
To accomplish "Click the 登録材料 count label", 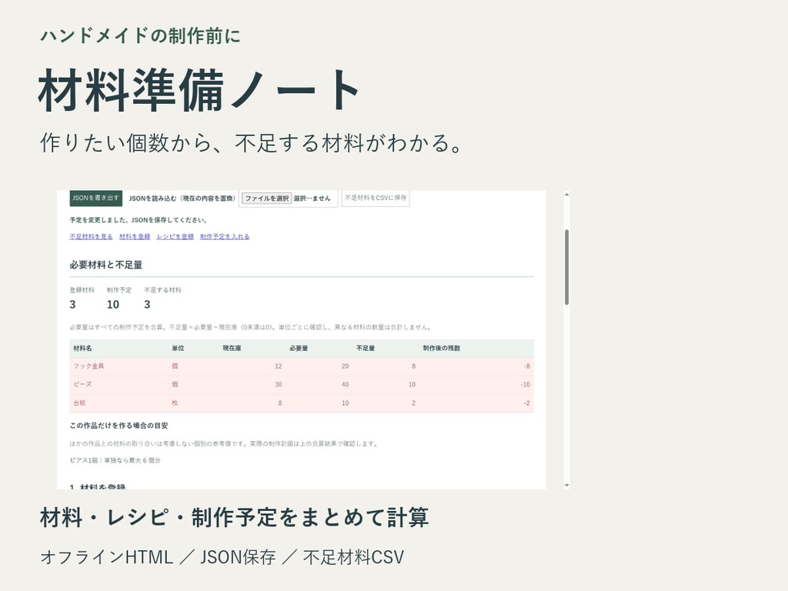I will (x=82, y=290).
